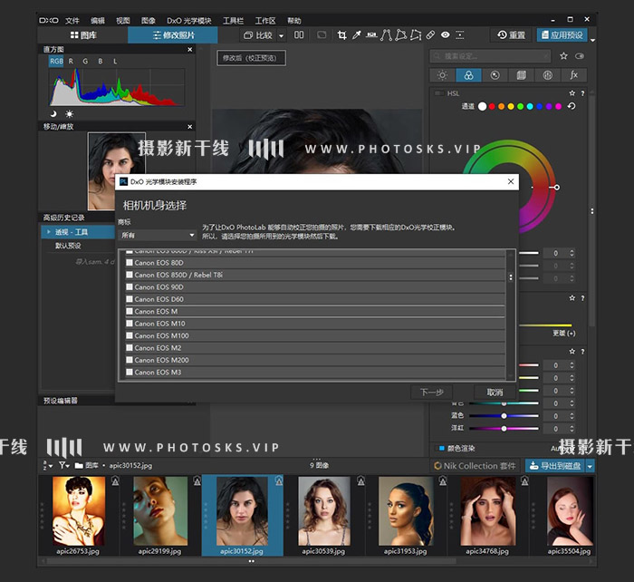Image resolution: width=634 pixels, height=582 pixels.
Task: Choose the force rectangle perspective tool
Action: coord(400,35)
